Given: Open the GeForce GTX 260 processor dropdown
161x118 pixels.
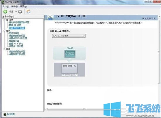Looking at the screenshot, I should 69,36.
